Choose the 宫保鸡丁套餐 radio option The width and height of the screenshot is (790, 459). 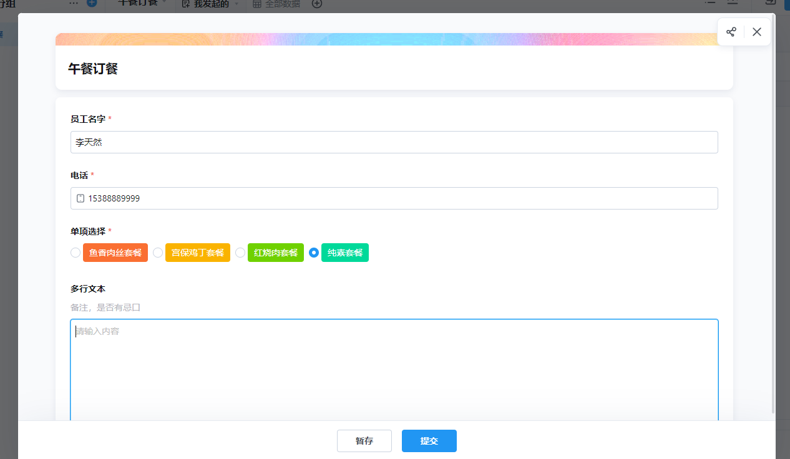pyautogui.click(x=158, y=253)
